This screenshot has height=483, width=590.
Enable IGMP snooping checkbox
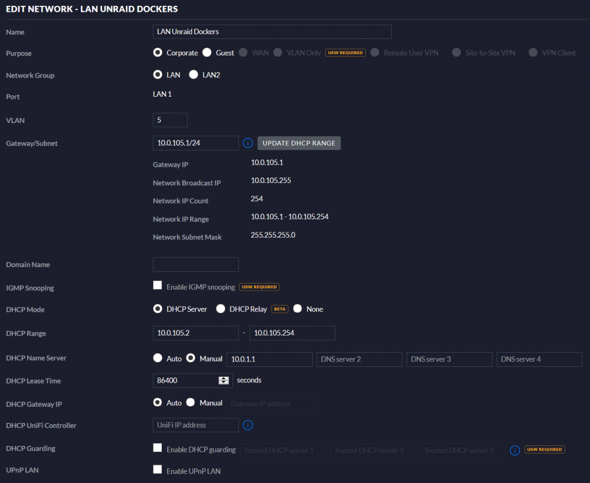click(x=158, y=285)
